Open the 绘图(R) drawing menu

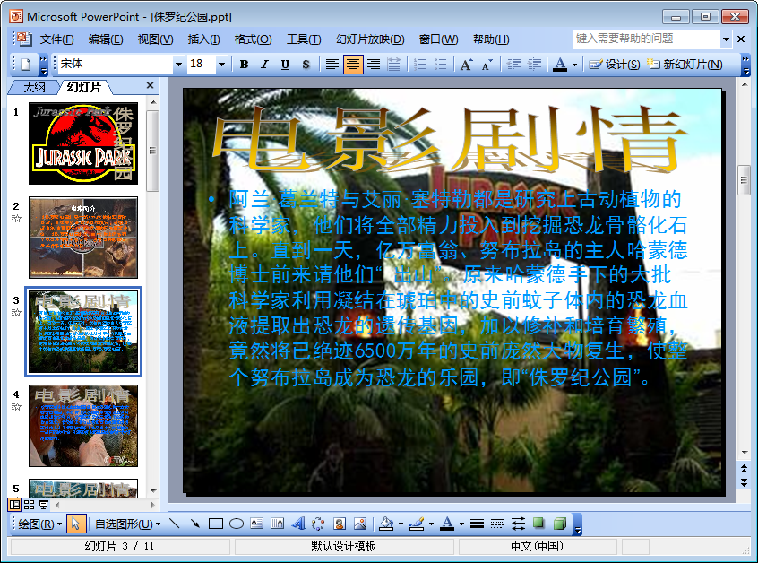(x=39, y=524)
